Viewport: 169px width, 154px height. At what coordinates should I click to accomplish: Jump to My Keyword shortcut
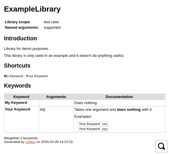click(x=13, y=76)
